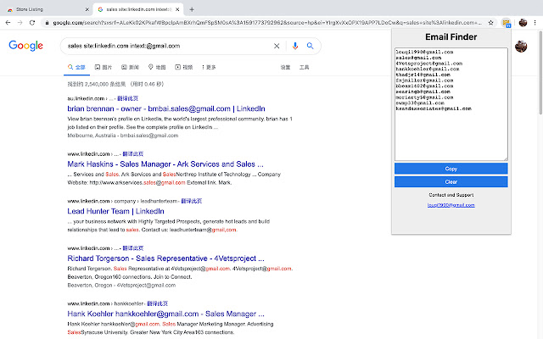This screenshot has width=543, height=339.
Task: Translate the Hank Koehler result page
Action: (x=157, y=303)
